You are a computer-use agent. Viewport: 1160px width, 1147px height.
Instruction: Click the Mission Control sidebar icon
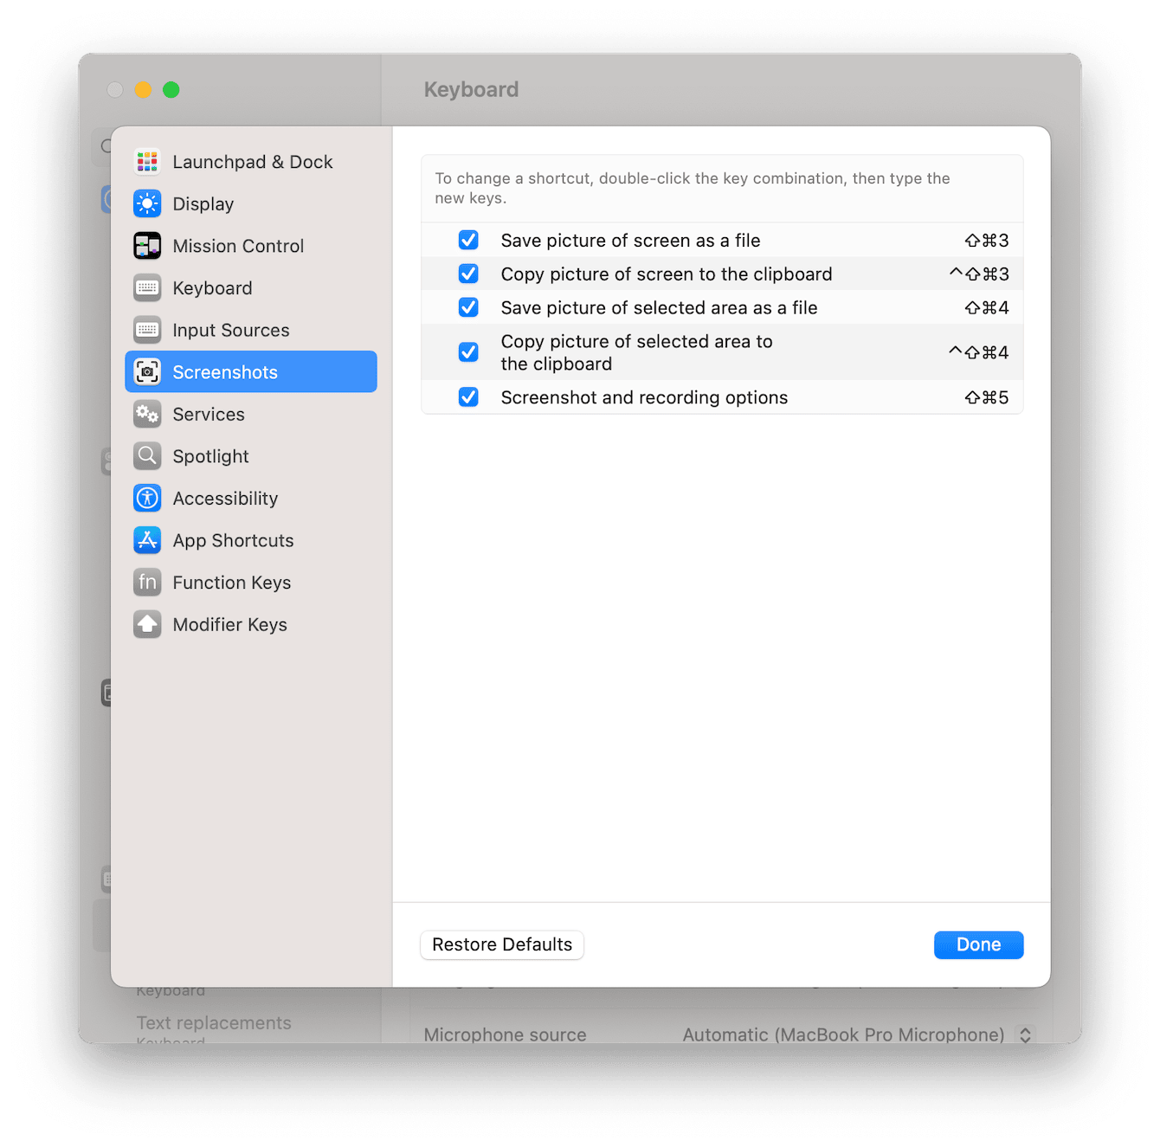[x=147, y=246]
